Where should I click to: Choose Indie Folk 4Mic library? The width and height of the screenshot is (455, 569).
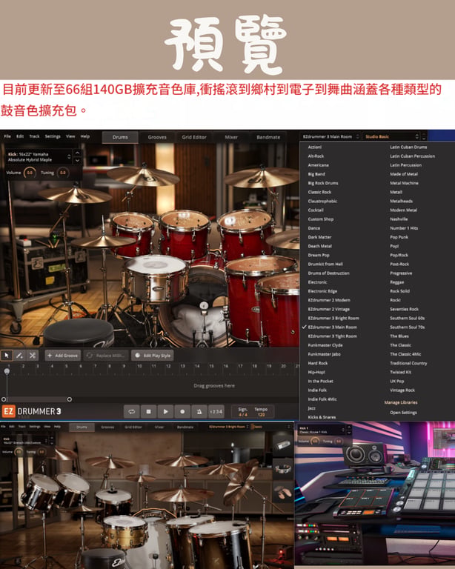click(x=322, y=399)
